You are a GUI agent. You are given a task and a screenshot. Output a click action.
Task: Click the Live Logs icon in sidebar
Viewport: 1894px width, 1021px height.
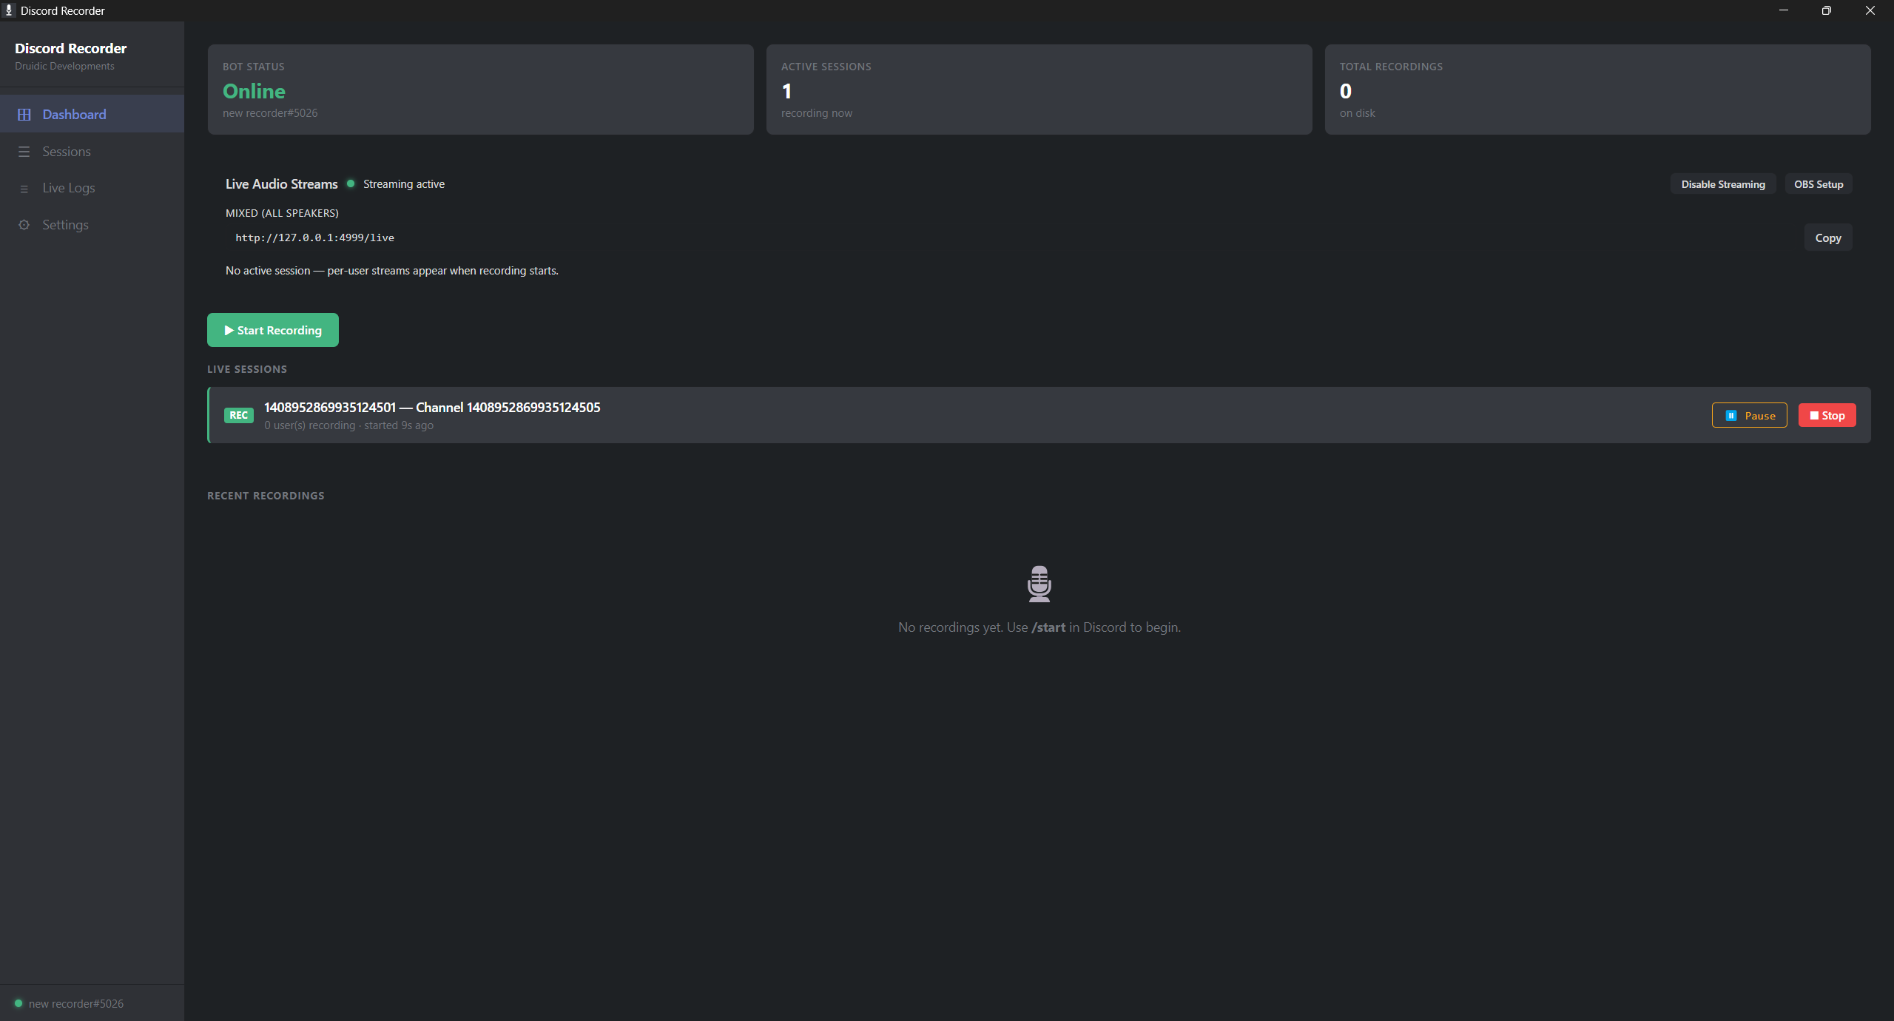pyautogui.click(x=24, y=188)
